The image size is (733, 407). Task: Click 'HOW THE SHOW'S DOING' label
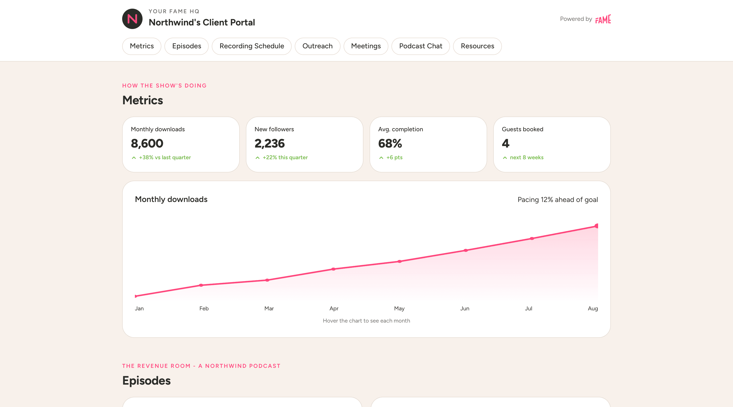(164, 86)
